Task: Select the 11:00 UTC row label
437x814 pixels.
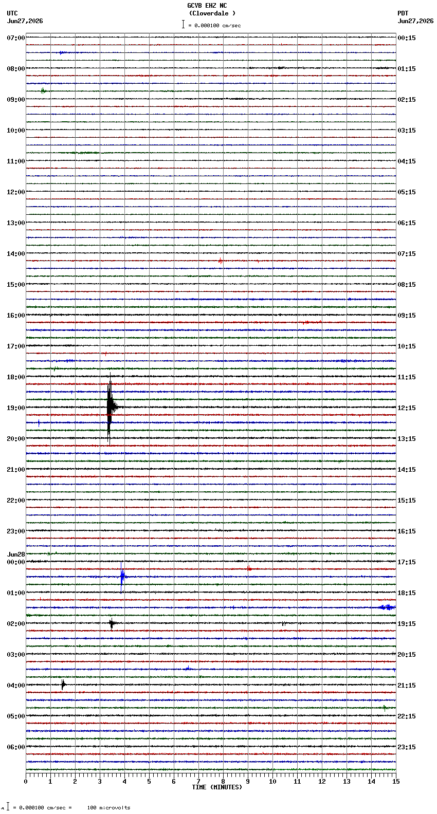Action: pyautogui.click(x=16, y=161)
